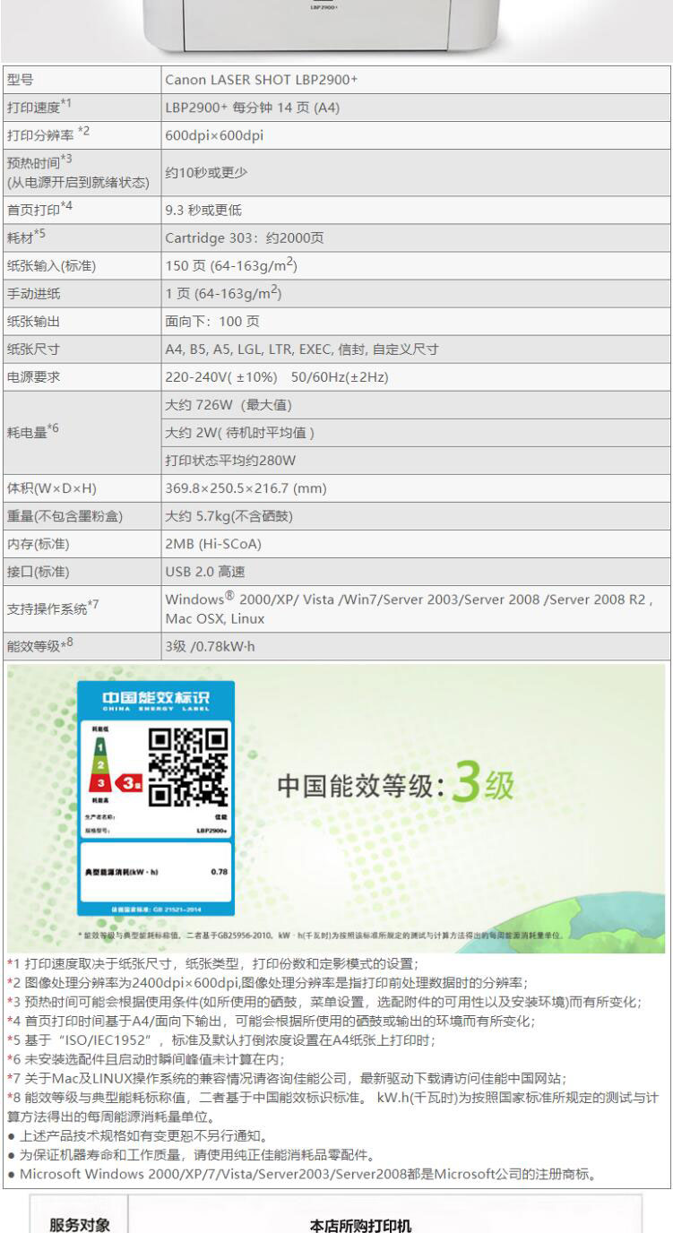Click the '纸张输出' label
Image resolution: width=673 pixels, height=1233 pixels.
click(34, 322)
